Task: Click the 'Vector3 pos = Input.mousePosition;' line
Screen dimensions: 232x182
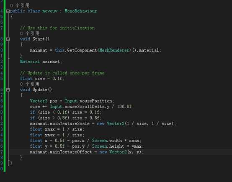Action: pyautogui.click(x=72, y=101)
